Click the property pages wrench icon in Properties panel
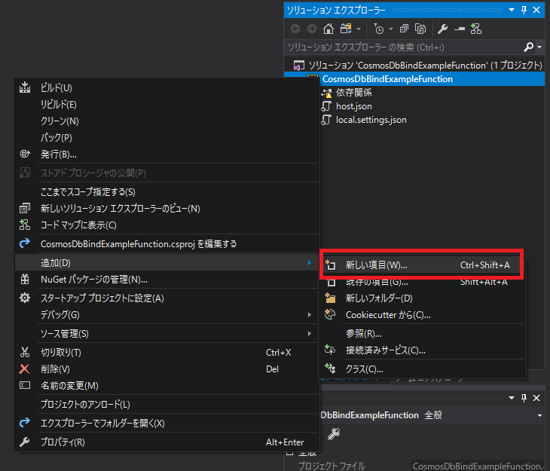 click(334, 434)
